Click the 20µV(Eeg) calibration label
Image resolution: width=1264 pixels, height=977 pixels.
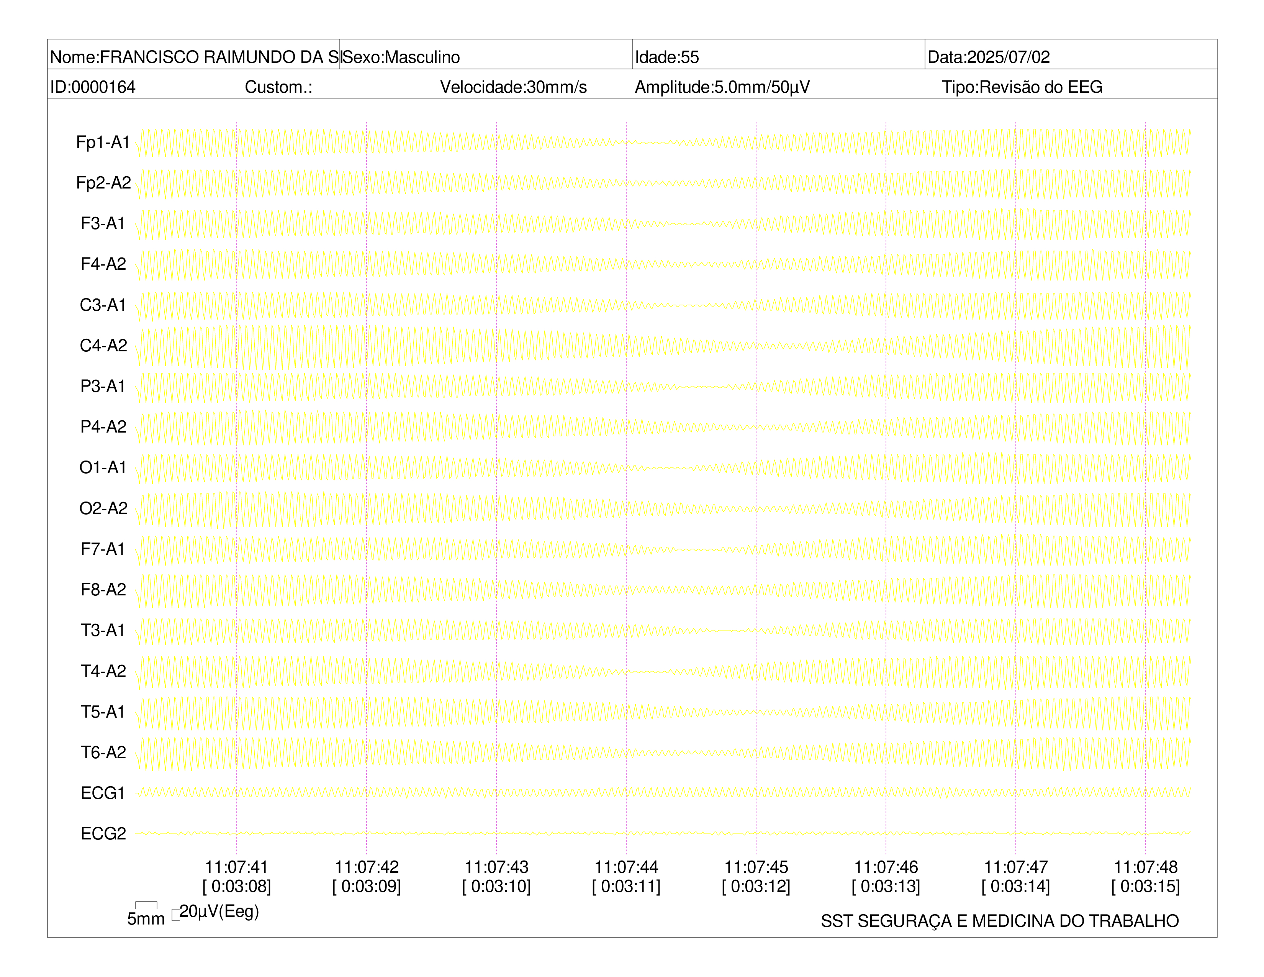(x=219, y=911)
